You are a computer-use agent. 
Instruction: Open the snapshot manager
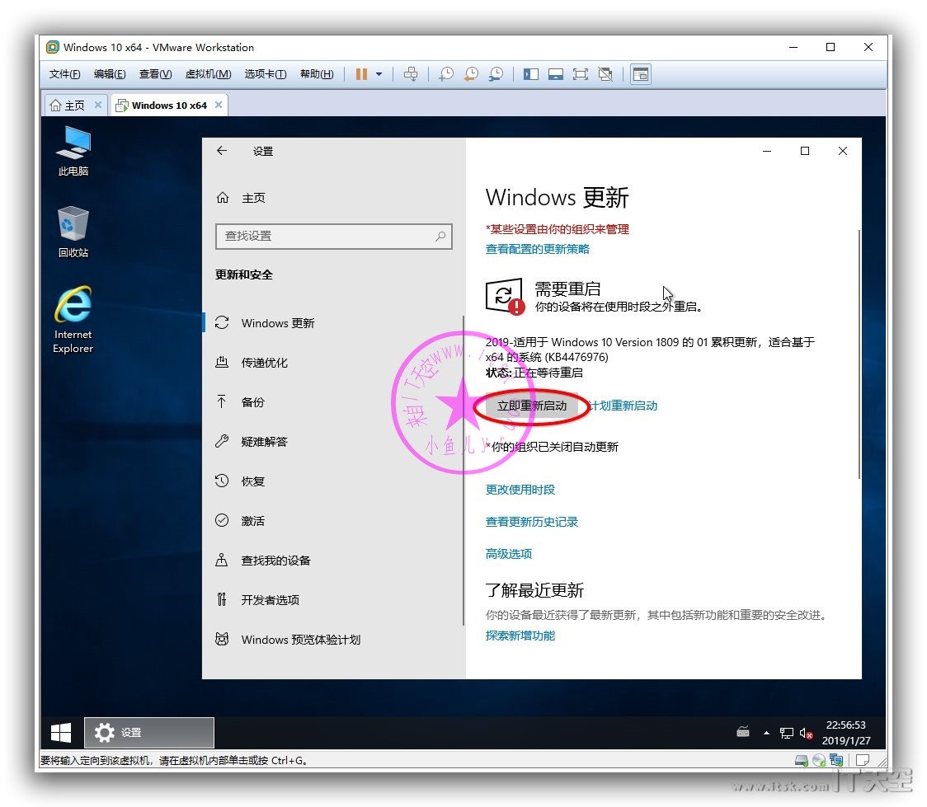(496, 74)
